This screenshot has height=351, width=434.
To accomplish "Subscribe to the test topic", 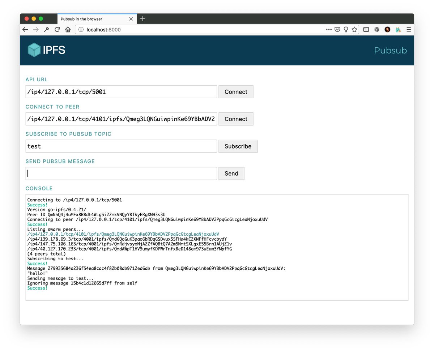I will point(238,146).
